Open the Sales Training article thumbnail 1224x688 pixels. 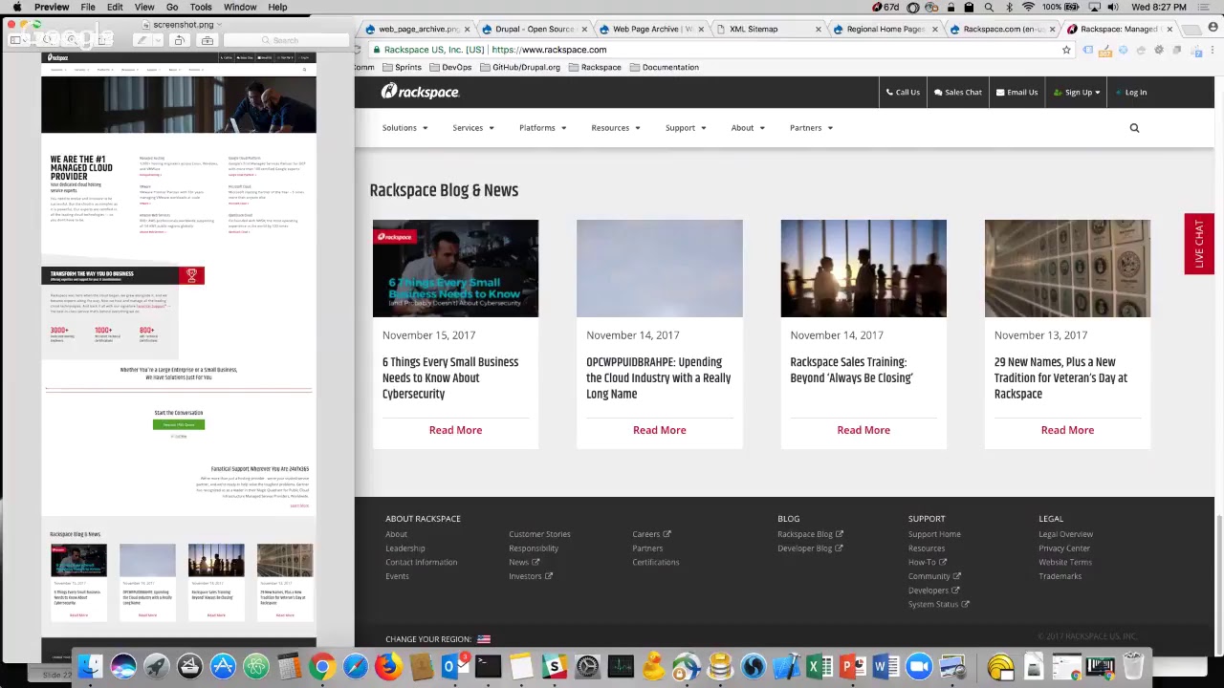point(863,269)
